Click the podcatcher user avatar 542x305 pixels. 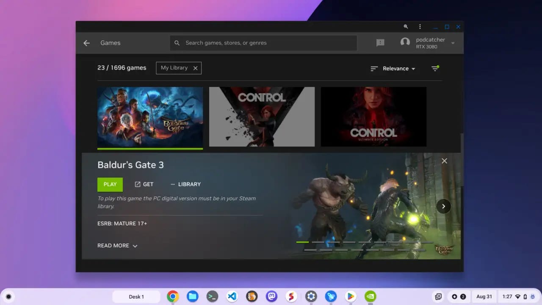point(405,43)
